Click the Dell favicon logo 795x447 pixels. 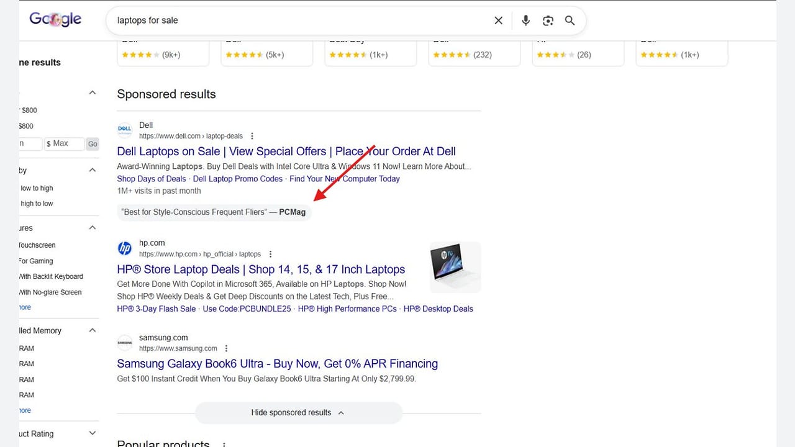click(x=125, y=130)
